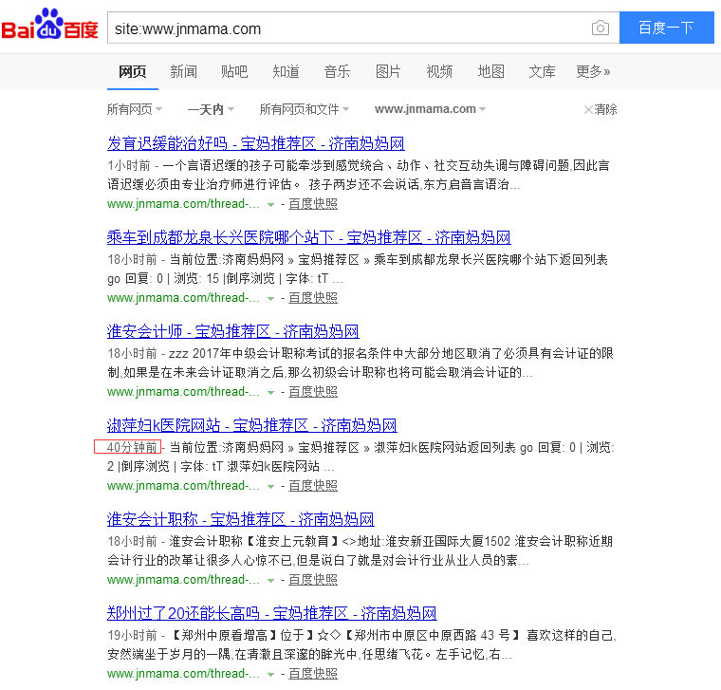Open 百度快照 for 乘车到成都龙泉 result

[313, 298]
